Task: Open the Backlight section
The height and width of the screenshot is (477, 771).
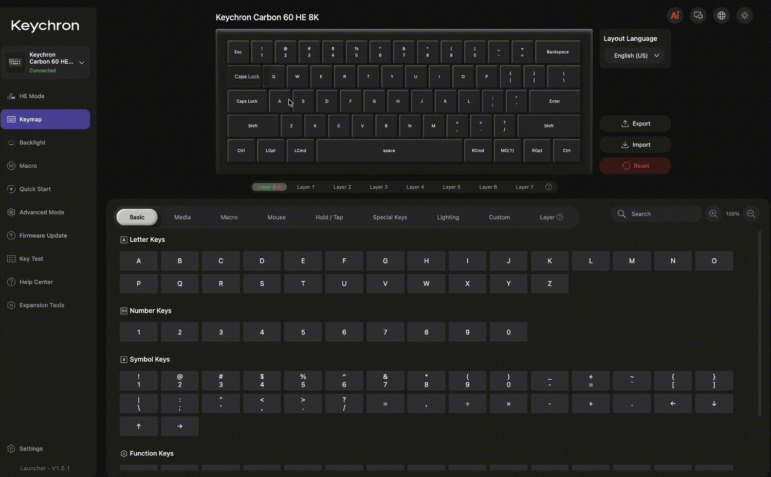Action: (x=45, y=143)
